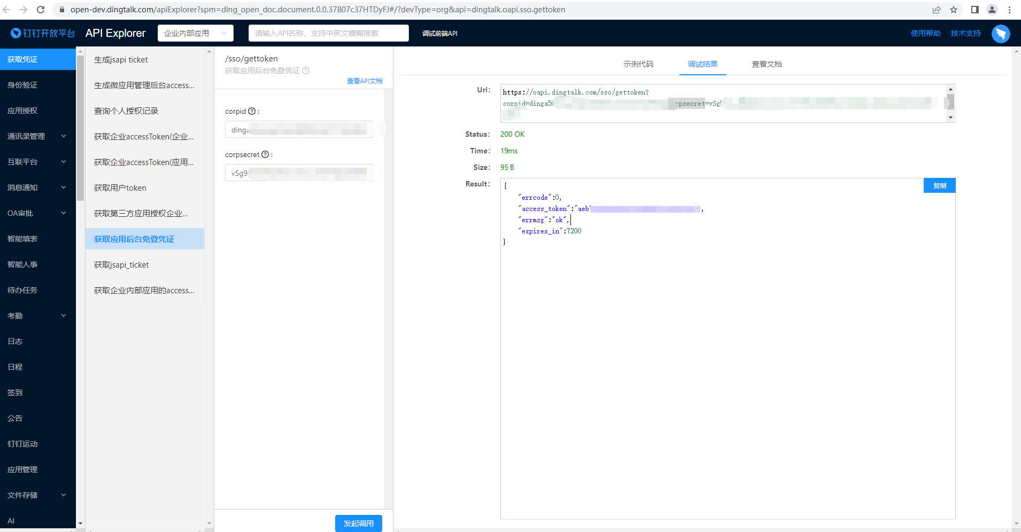Click the corpid help question mark icon
Screen dimensions: 1021x532
252,111
